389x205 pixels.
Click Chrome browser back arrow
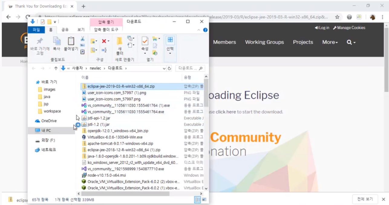[x=8, y=17]
